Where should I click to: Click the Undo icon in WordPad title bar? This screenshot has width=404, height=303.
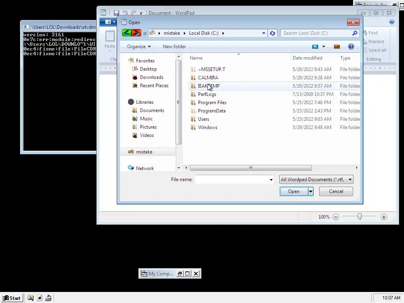[x=125, y=13]
